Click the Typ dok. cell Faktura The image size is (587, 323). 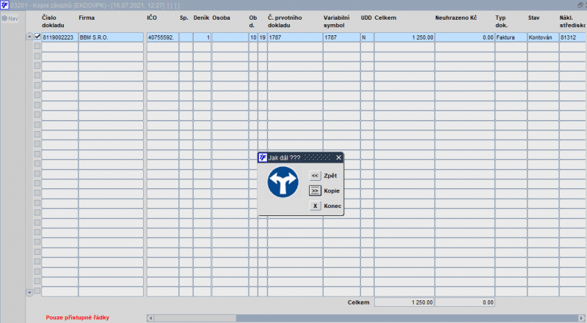[511, 37]
